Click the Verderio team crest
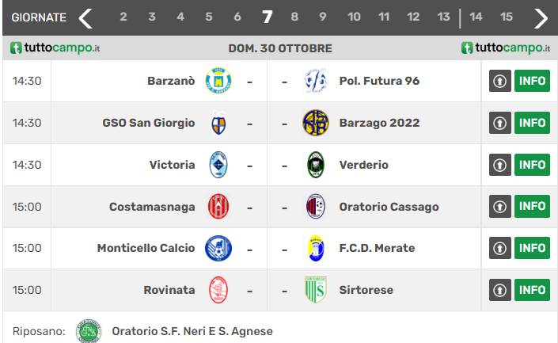558x343 pixels. (316, 165)
